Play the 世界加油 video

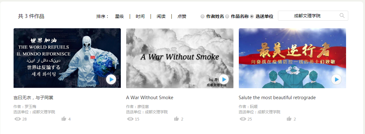(111, 79)
